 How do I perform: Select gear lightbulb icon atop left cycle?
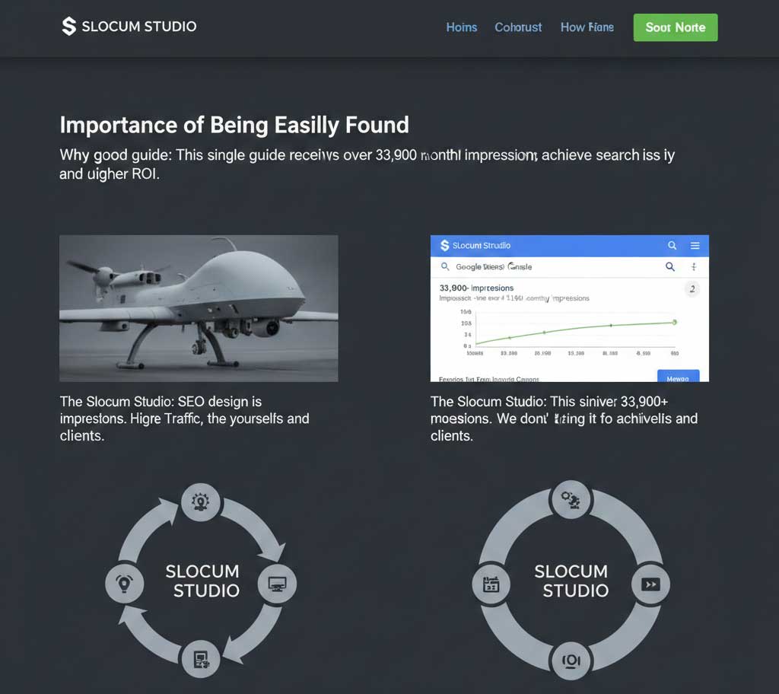pyautogui.click(x=201, y=502)
